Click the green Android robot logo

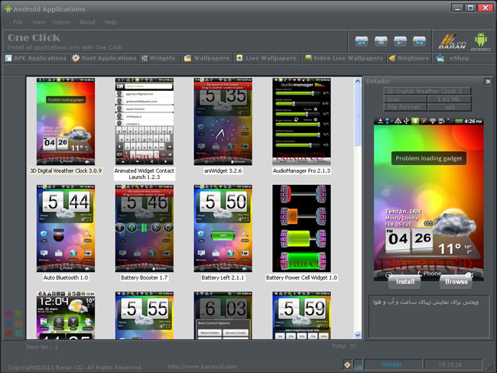click(480, 41)
